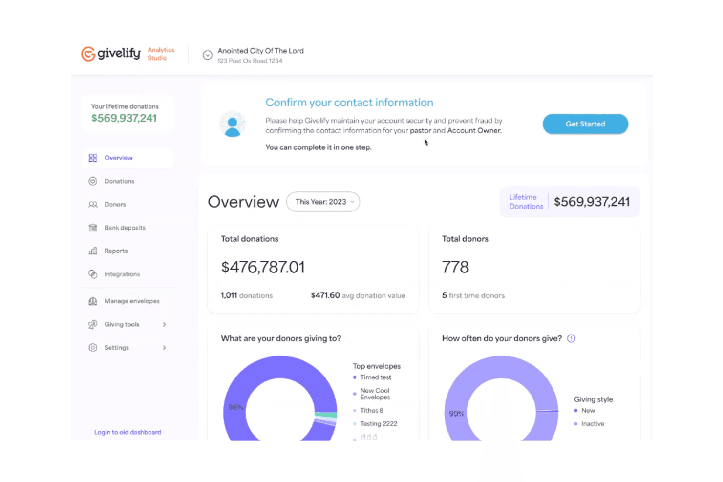Screen dimensions: 723x482
Task: Open the organization switcher circle arrow
Action: [208, 55]
